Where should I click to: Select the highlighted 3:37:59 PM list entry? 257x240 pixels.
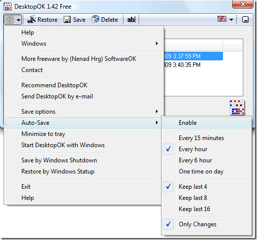194,56
